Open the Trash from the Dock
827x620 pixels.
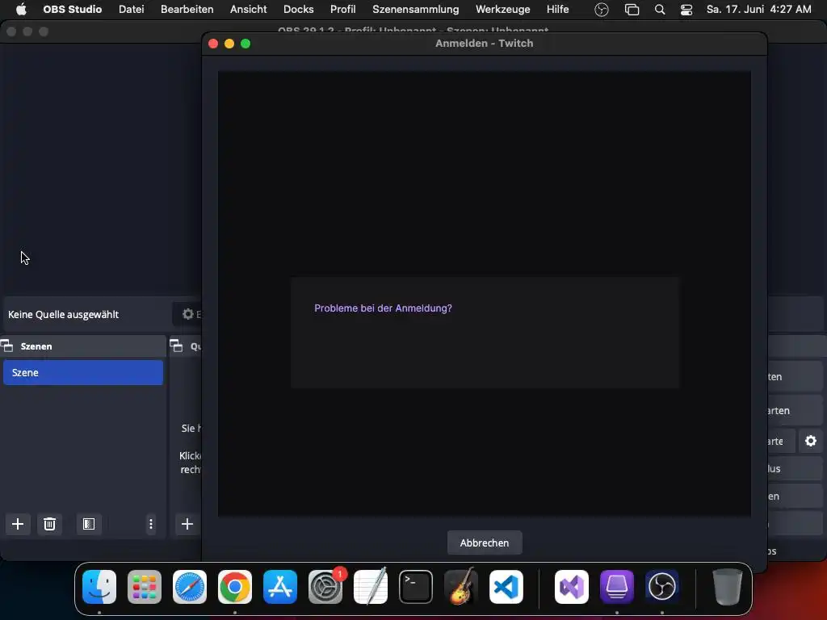(728, 587)
